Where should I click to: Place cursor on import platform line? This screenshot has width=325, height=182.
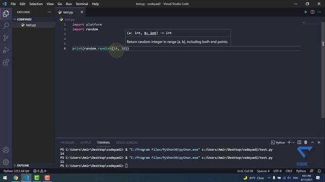click(x=87, y=25)
